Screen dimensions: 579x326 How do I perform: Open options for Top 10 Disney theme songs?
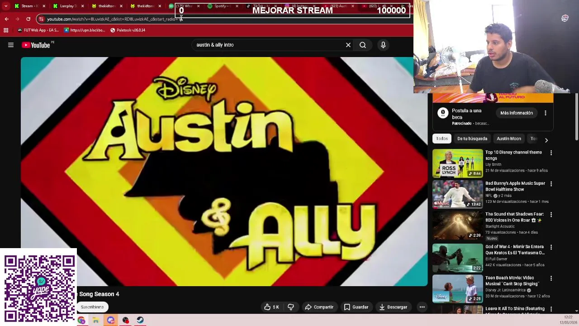click(x=551, y=153)
